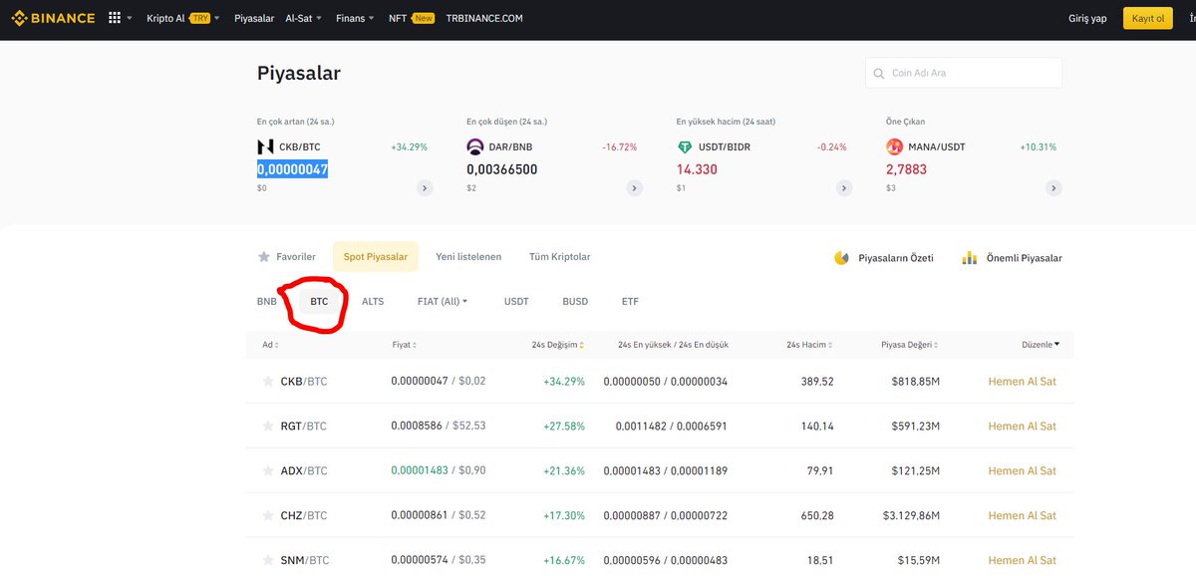Open Piyasalar in the top navigation

pos(254,18)
